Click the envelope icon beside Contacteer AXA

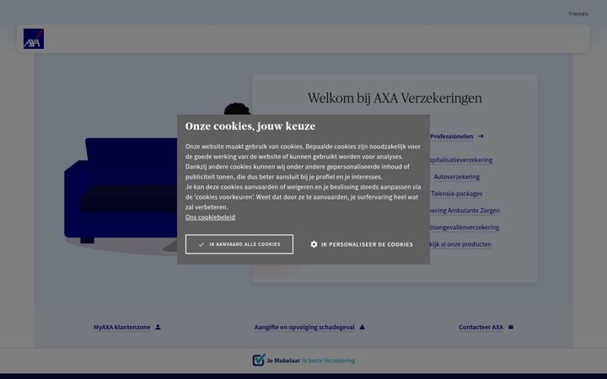511,327
